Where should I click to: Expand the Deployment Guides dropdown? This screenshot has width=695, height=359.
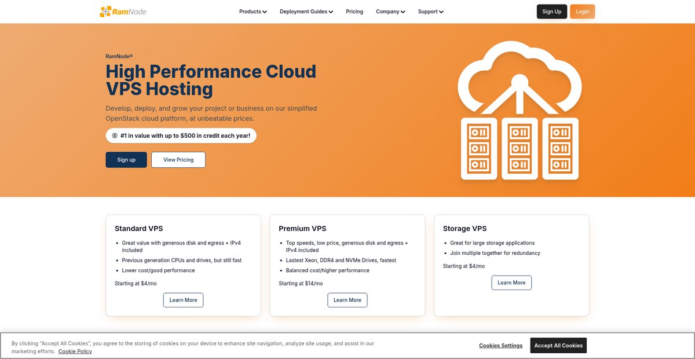[306, 12]
